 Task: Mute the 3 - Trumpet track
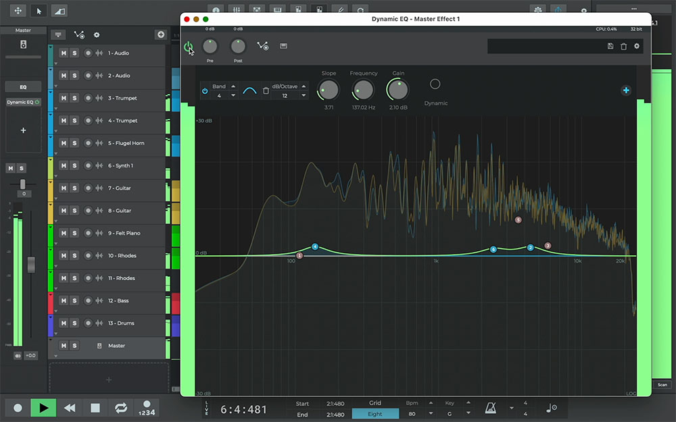[x=64, y=98]
